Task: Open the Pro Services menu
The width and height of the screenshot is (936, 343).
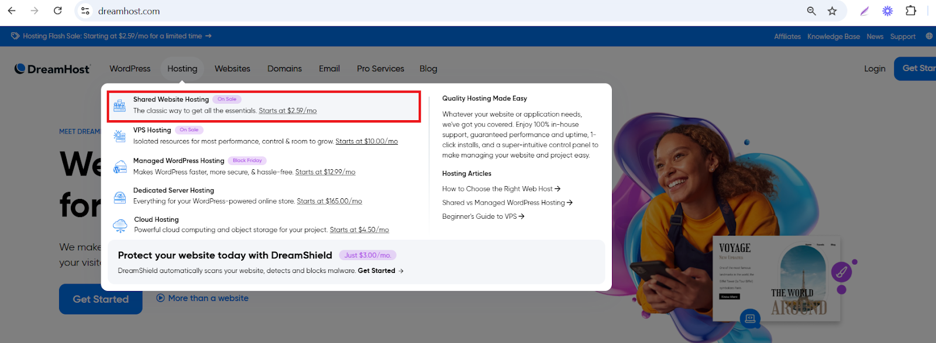Action: click(380, 69)
